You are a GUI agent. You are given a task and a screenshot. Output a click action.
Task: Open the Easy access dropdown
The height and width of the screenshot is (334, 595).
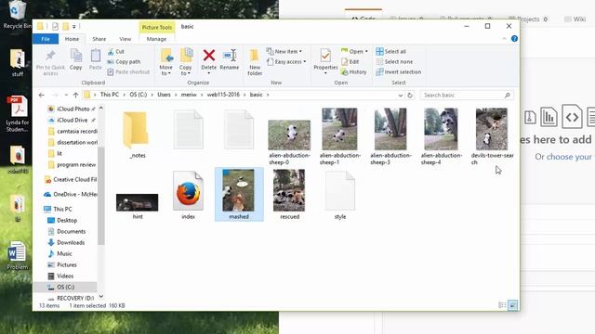286,62
